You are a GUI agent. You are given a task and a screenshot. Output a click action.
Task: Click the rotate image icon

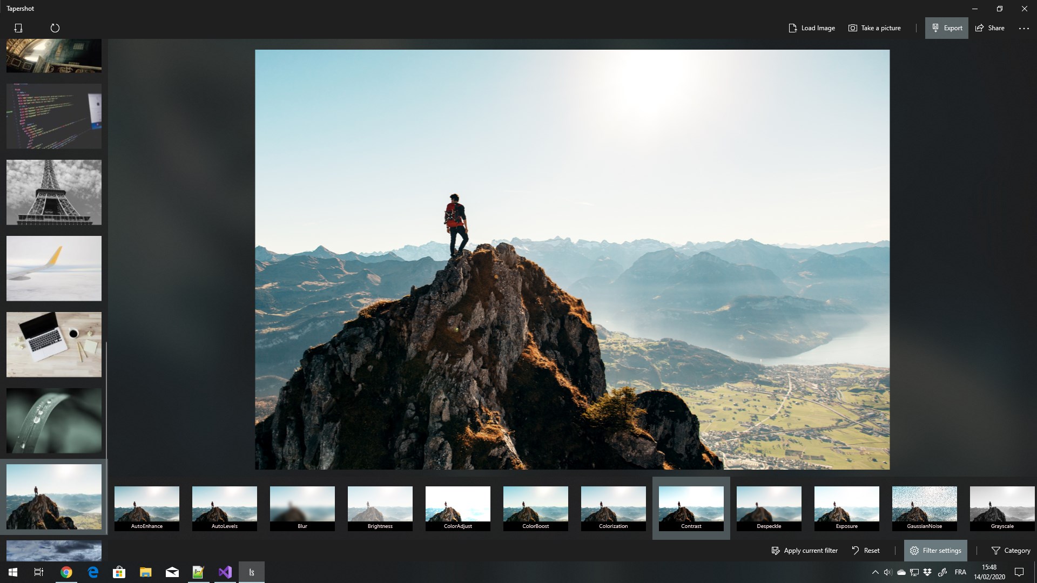coord(55,28)
